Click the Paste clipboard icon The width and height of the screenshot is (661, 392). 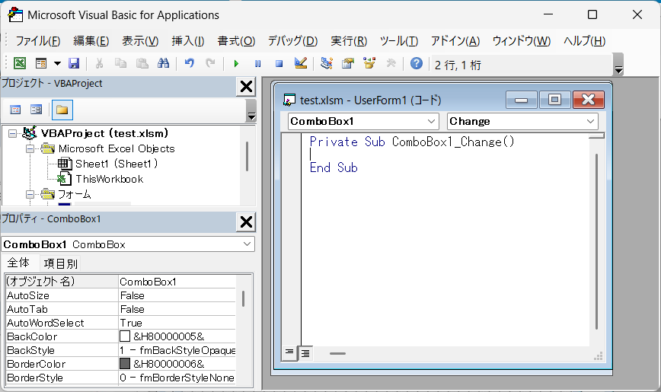(x=142, y=64)
